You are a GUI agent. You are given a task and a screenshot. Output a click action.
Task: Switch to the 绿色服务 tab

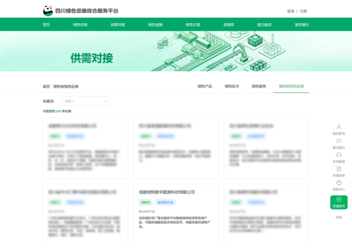point(259,86)
